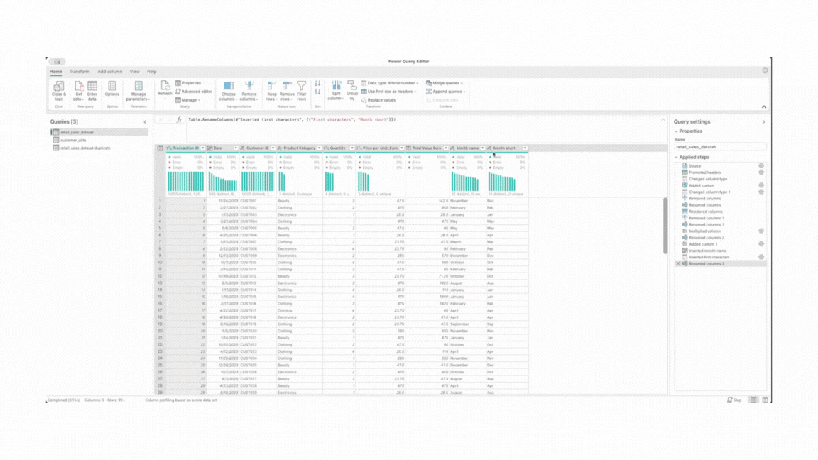Click the vertical scrollbar of the data grid
The image size is (818, 460).
665,226
